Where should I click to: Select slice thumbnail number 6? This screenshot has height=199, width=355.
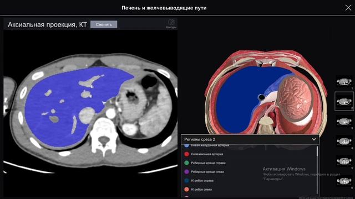click(344, 181)
